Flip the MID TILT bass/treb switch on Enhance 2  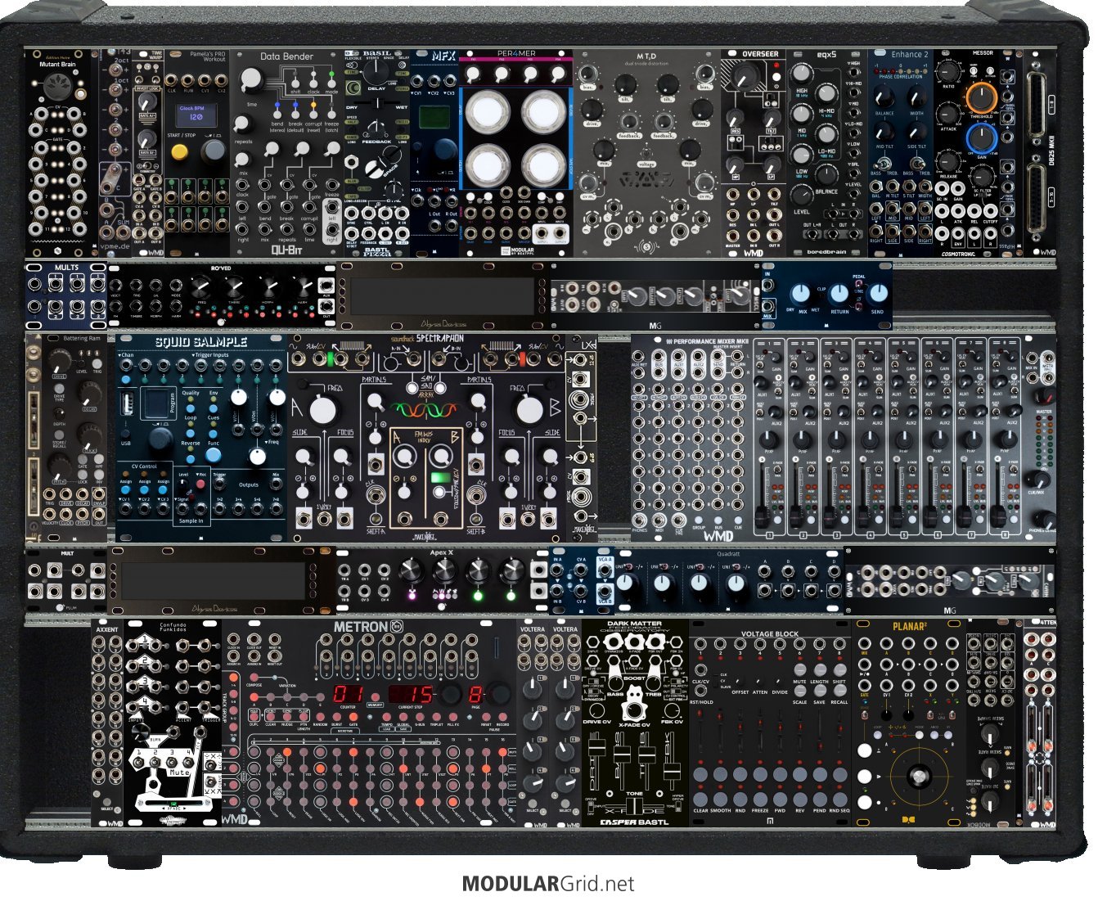(x=884, y=163)
